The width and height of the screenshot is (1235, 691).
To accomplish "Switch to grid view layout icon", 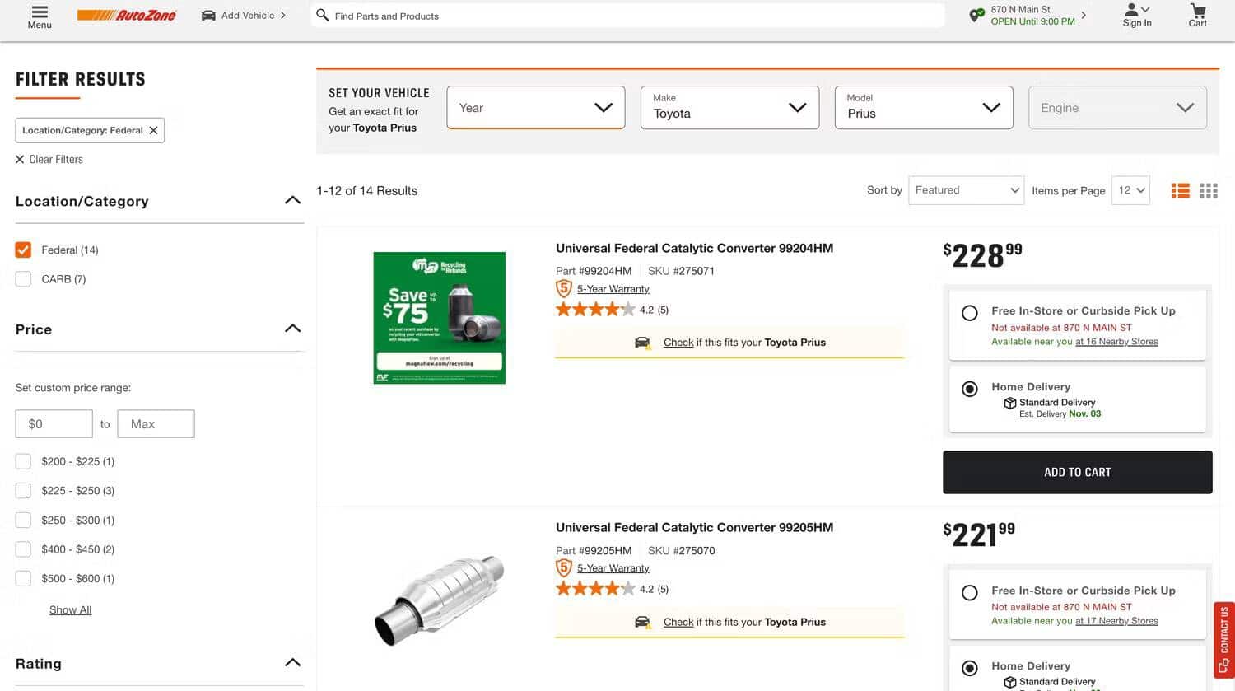I will pyautogui.click(x=1208, y=190).
